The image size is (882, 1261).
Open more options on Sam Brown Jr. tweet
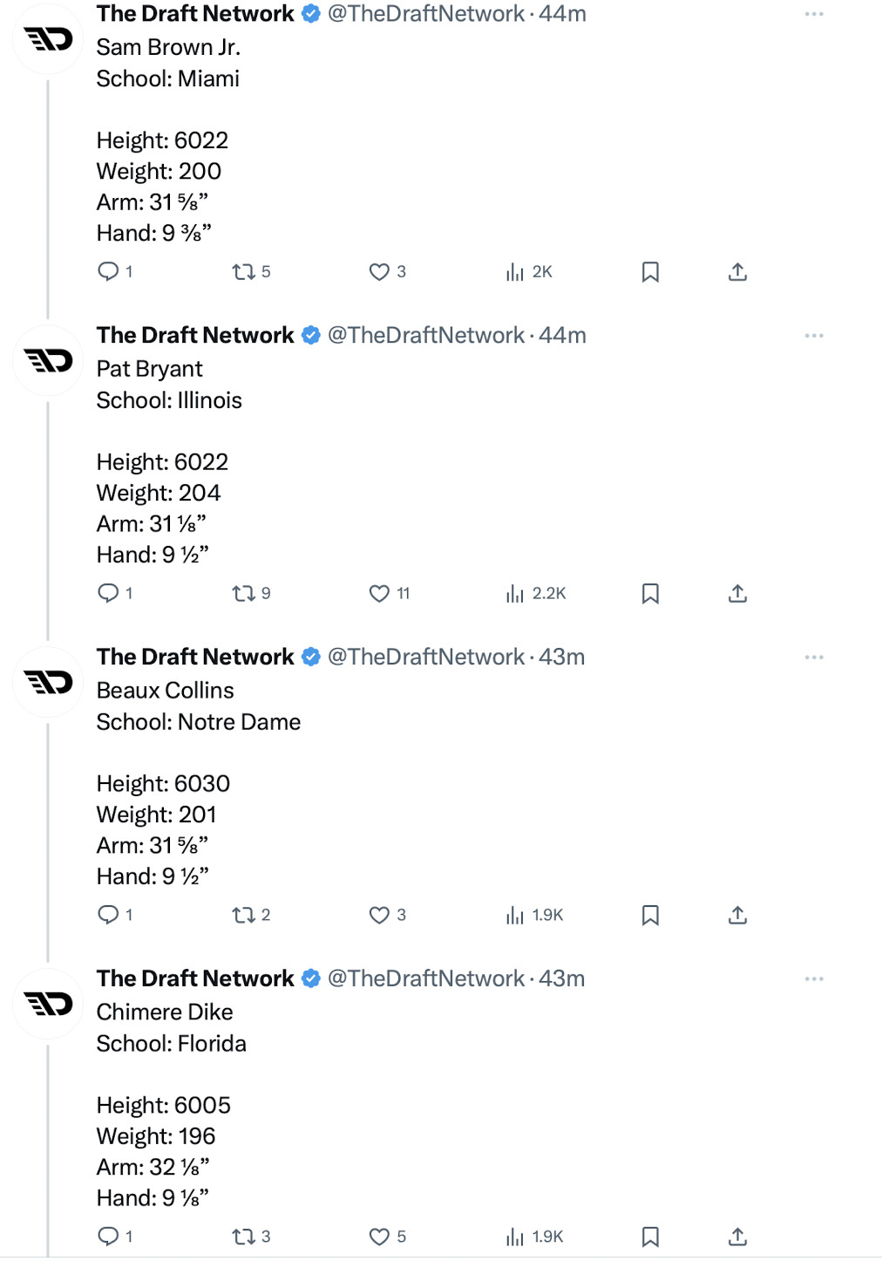point(814,14)
